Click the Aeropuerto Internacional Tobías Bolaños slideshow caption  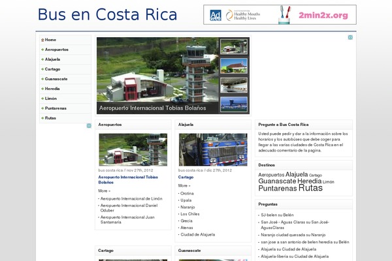pos(152,108)
